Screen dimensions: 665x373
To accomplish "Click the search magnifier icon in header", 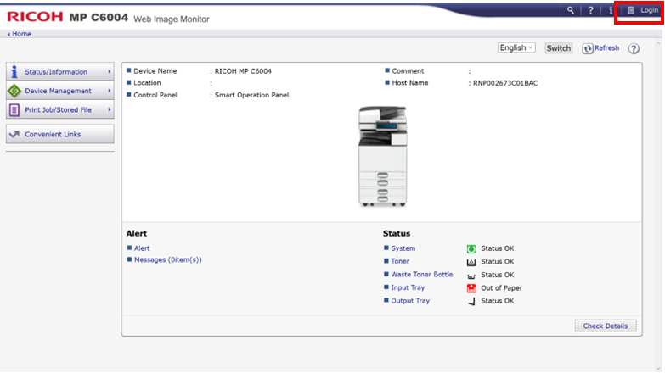I will 571,10.
